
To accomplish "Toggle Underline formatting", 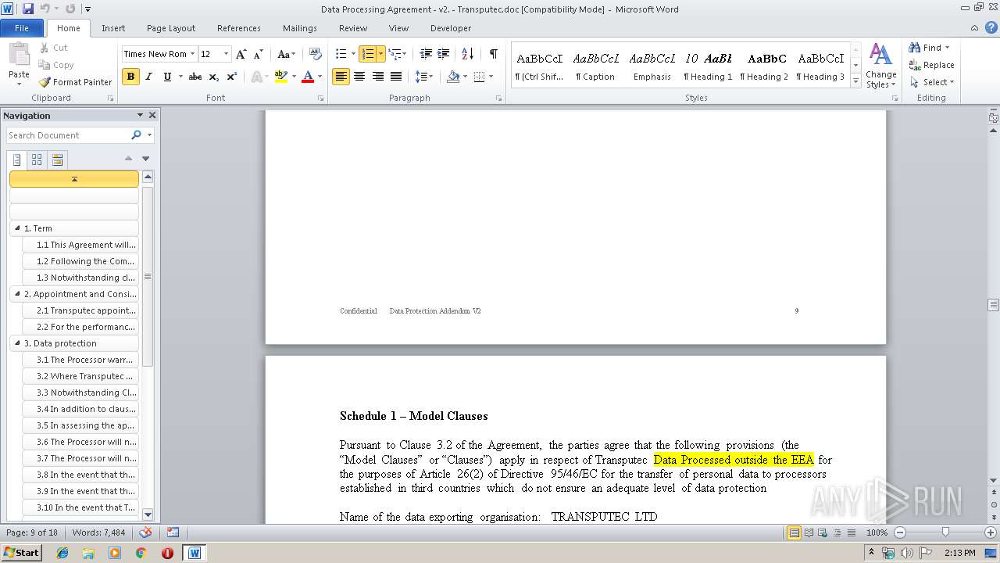I will pos(167,77).
